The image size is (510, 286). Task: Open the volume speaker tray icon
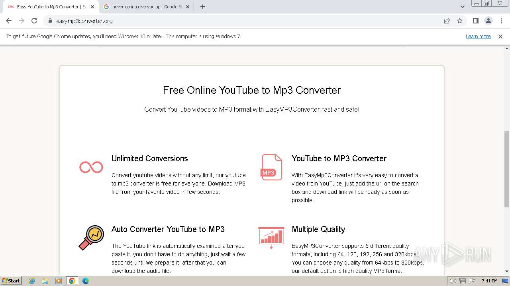[453, 281]
